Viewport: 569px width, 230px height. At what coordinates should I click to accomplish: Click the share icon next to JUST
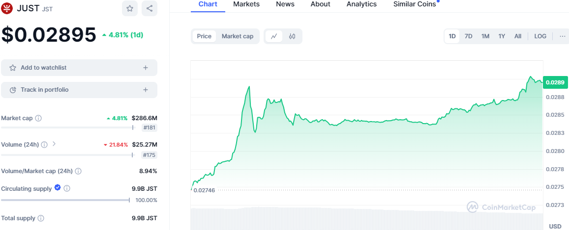(150, 8)
